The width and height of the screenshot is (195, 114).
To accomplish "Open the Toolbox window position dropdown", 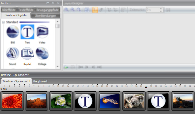I will pyautogui.click(x=48, y=3).
